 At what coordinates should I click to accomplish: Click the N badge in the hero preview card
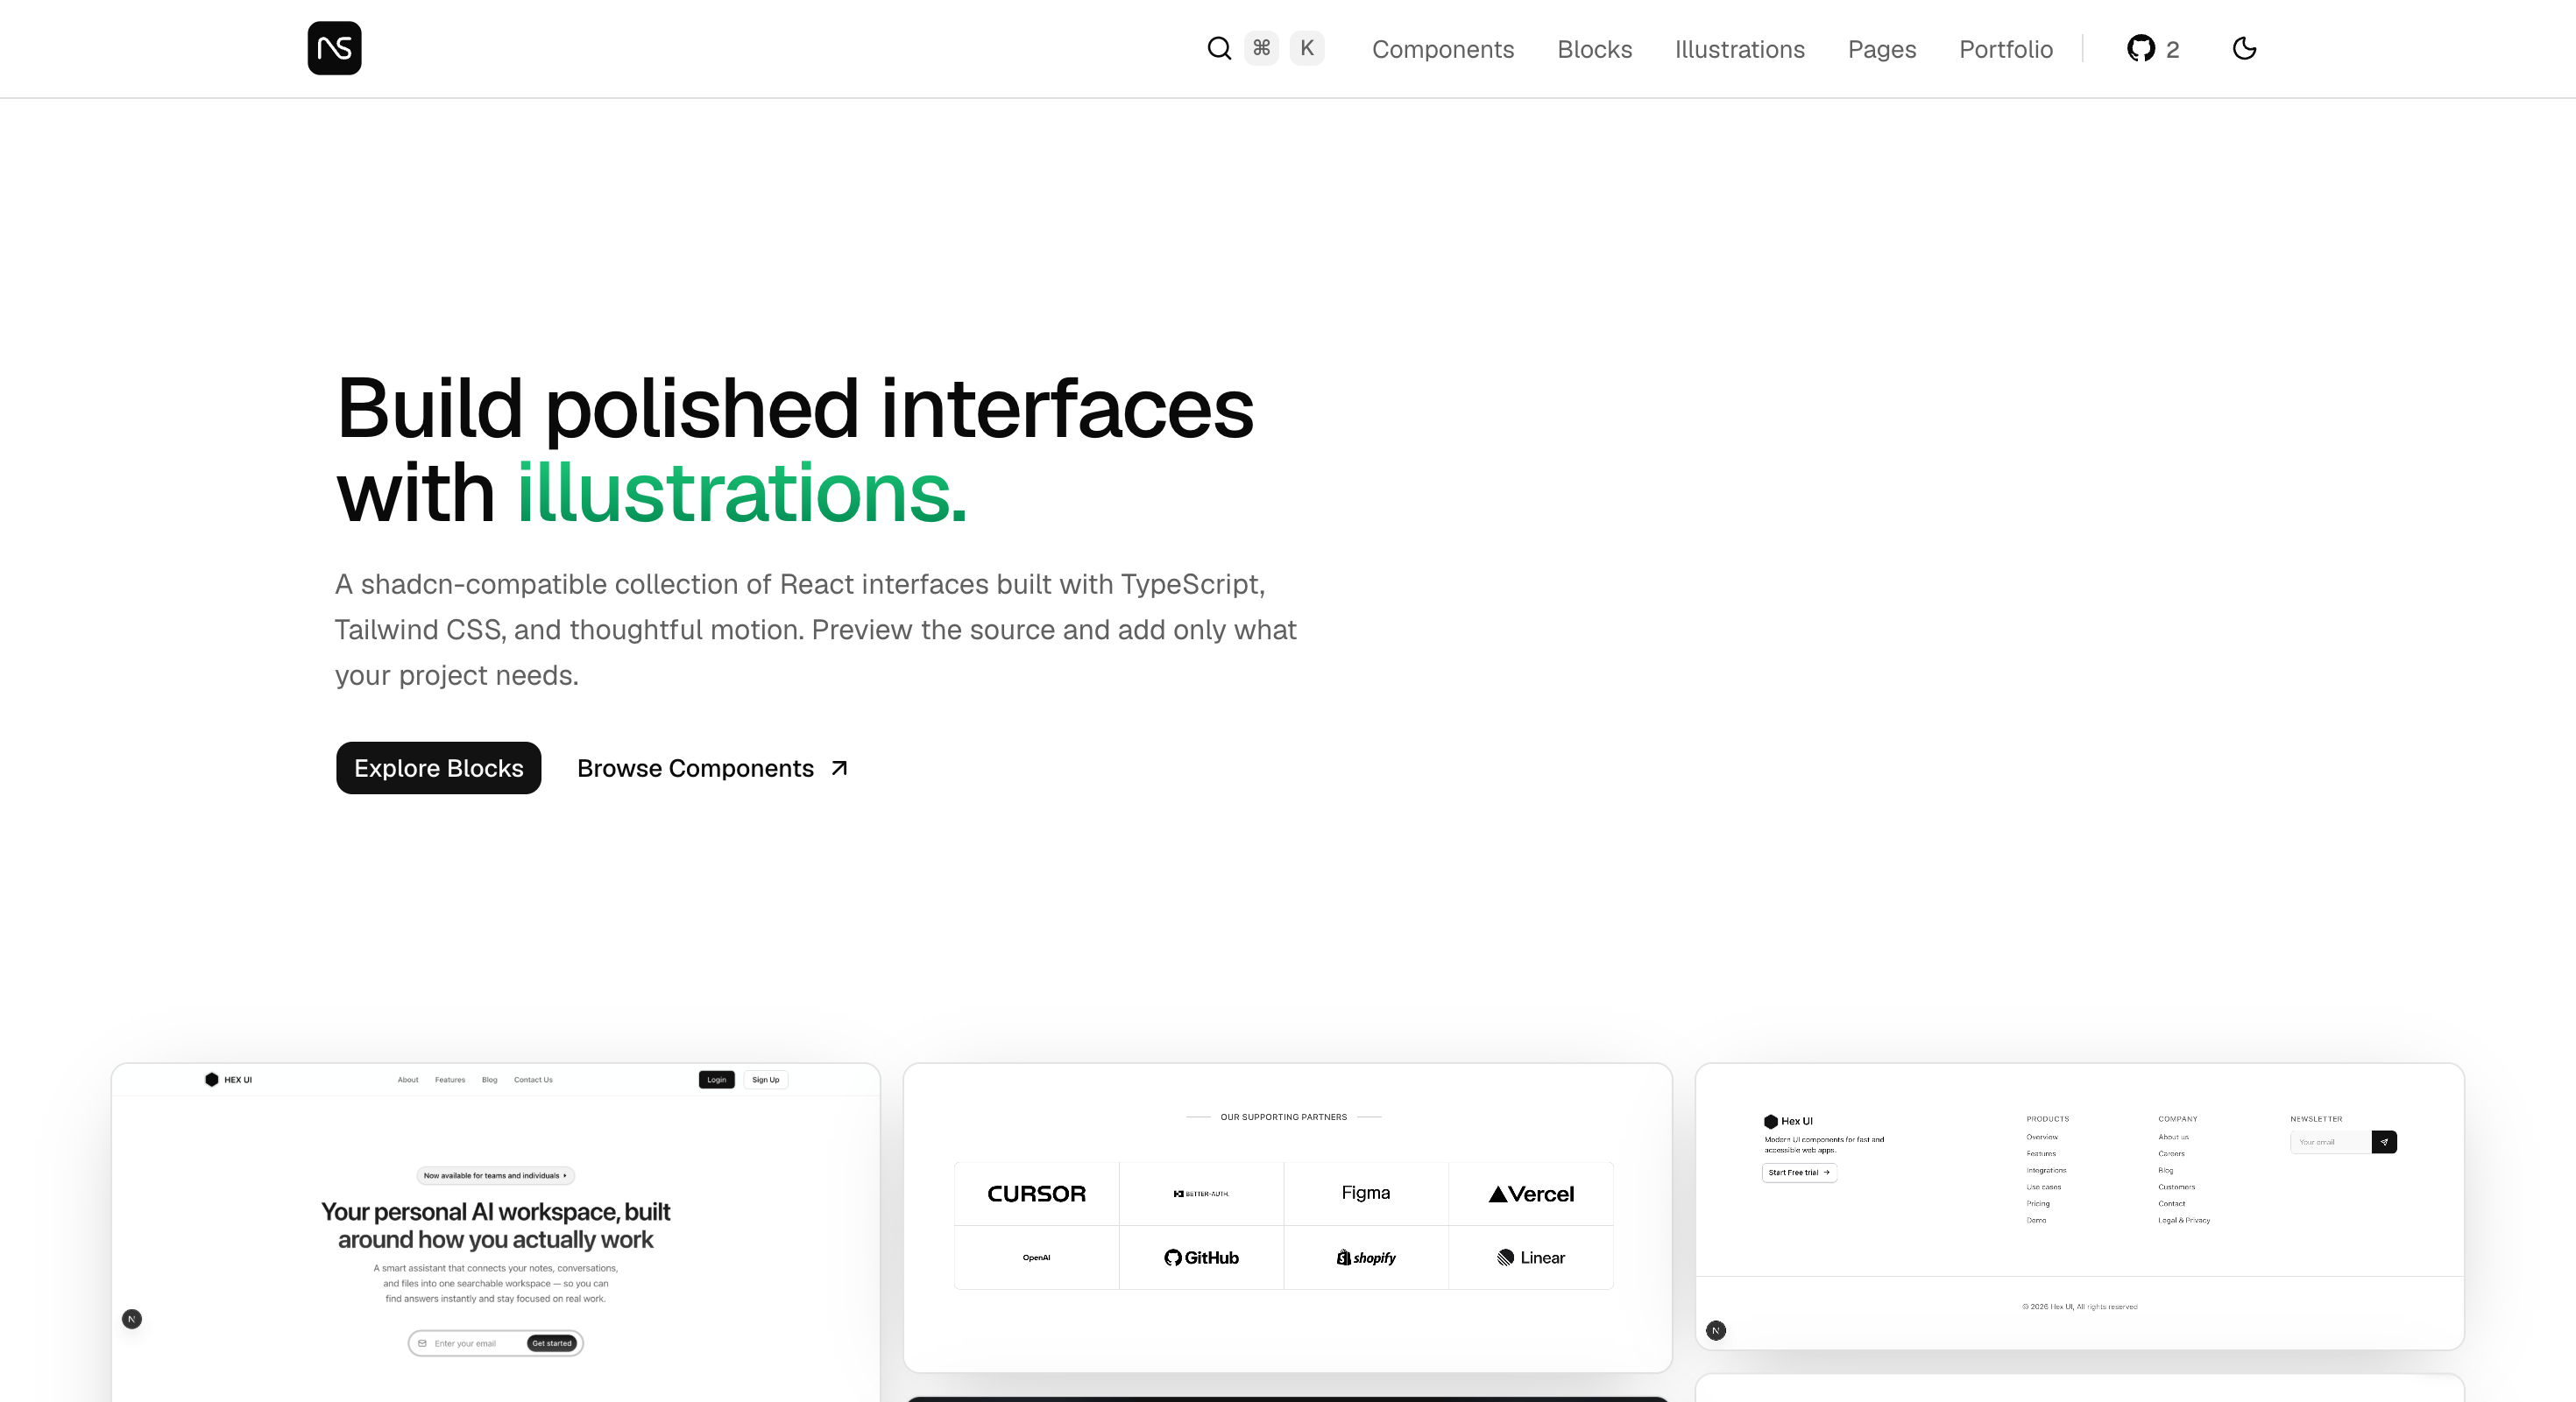click(x=132, y=1319)
